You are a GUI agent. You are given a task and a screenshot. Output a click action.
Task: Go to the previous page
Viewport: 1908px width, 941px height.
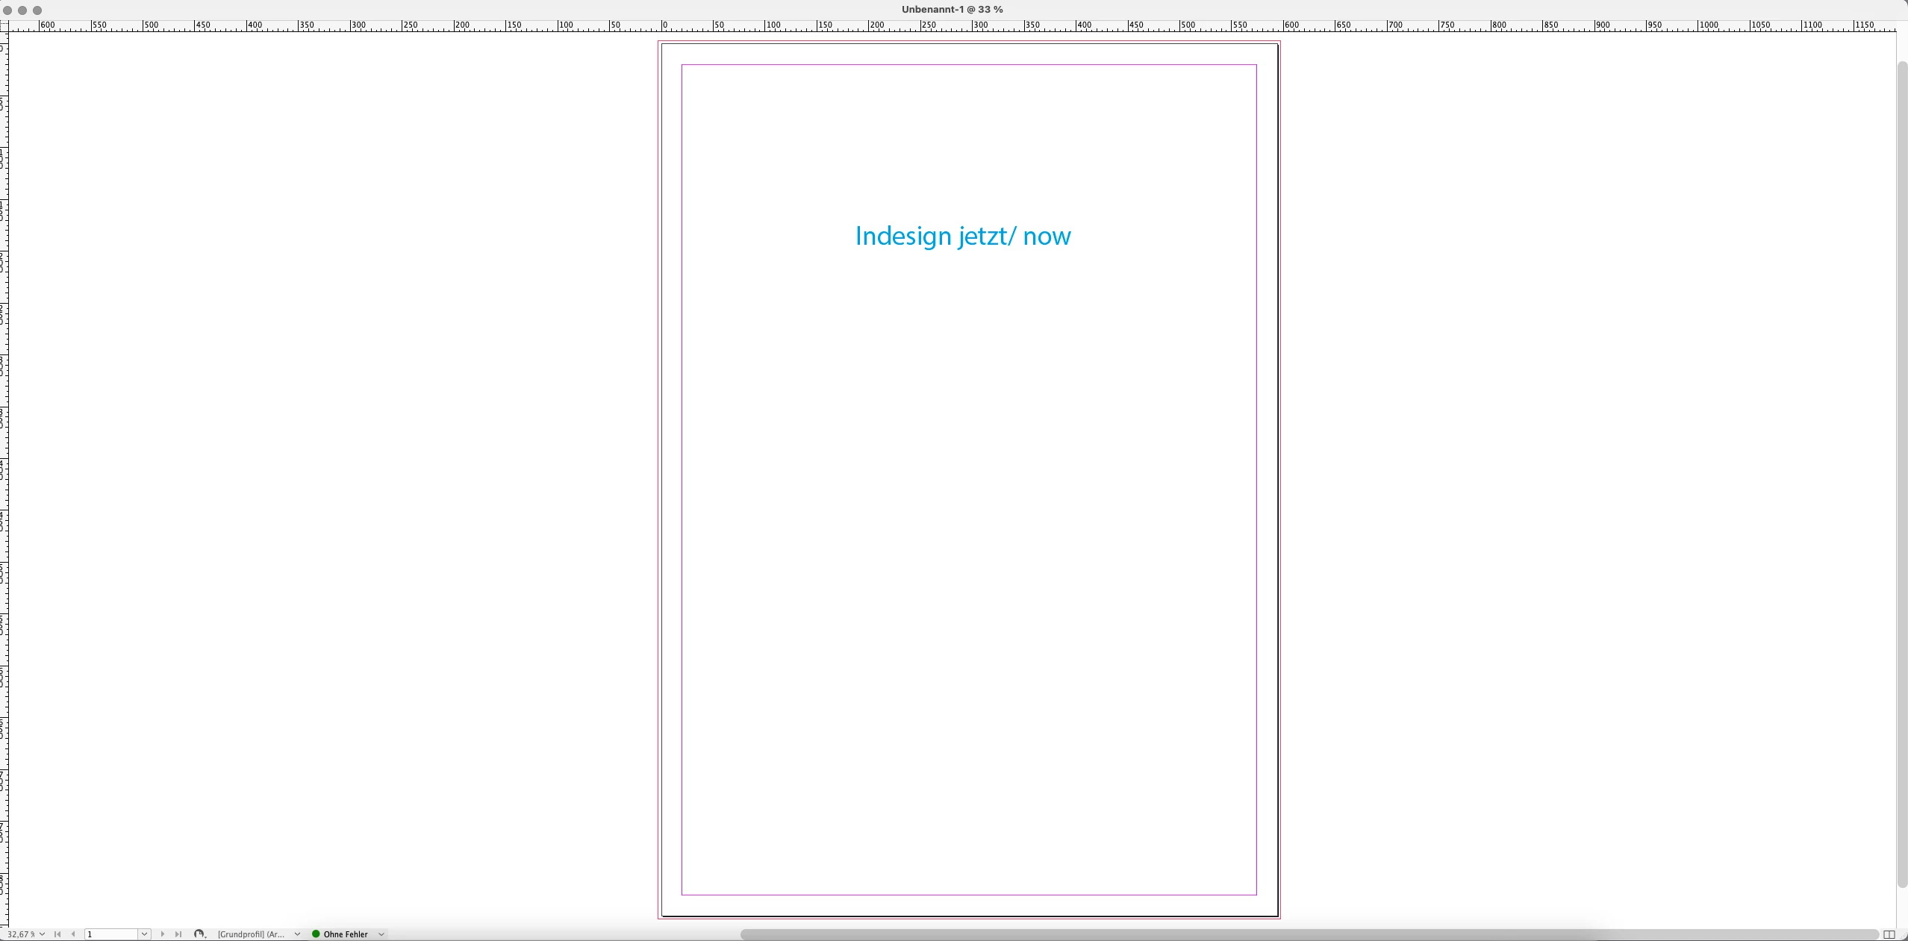[73, 934]
